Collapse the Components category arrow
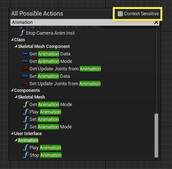Screen dimensions: 172x169 (12, 90)
